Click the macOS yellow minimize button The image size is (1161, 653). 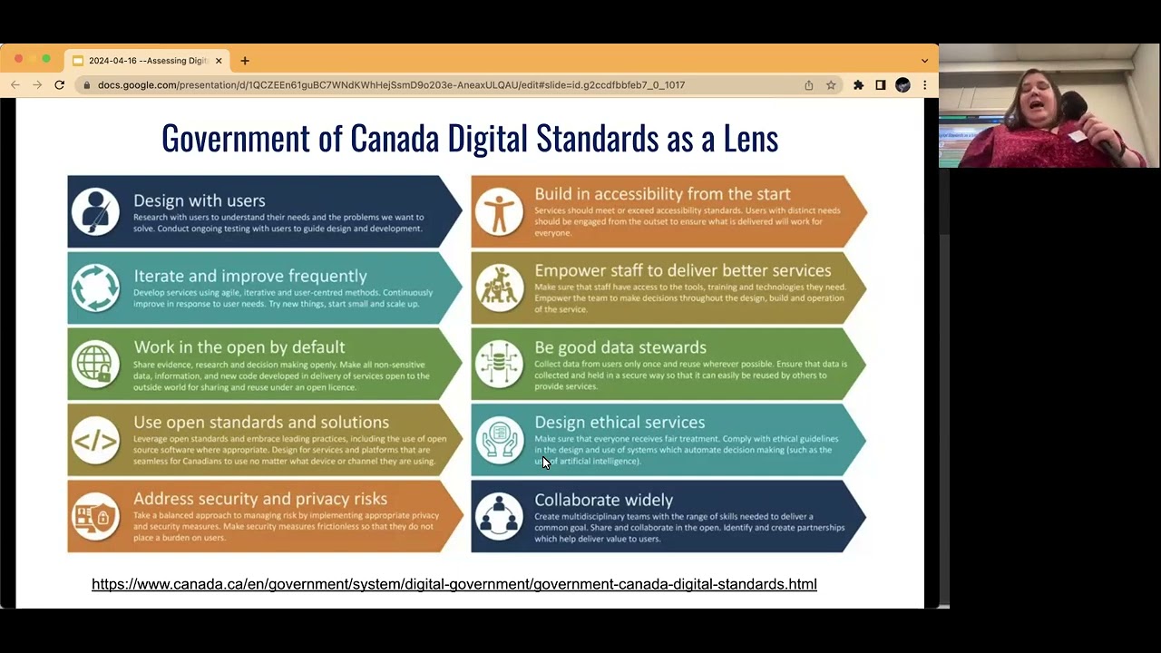[x=33, y=59]
